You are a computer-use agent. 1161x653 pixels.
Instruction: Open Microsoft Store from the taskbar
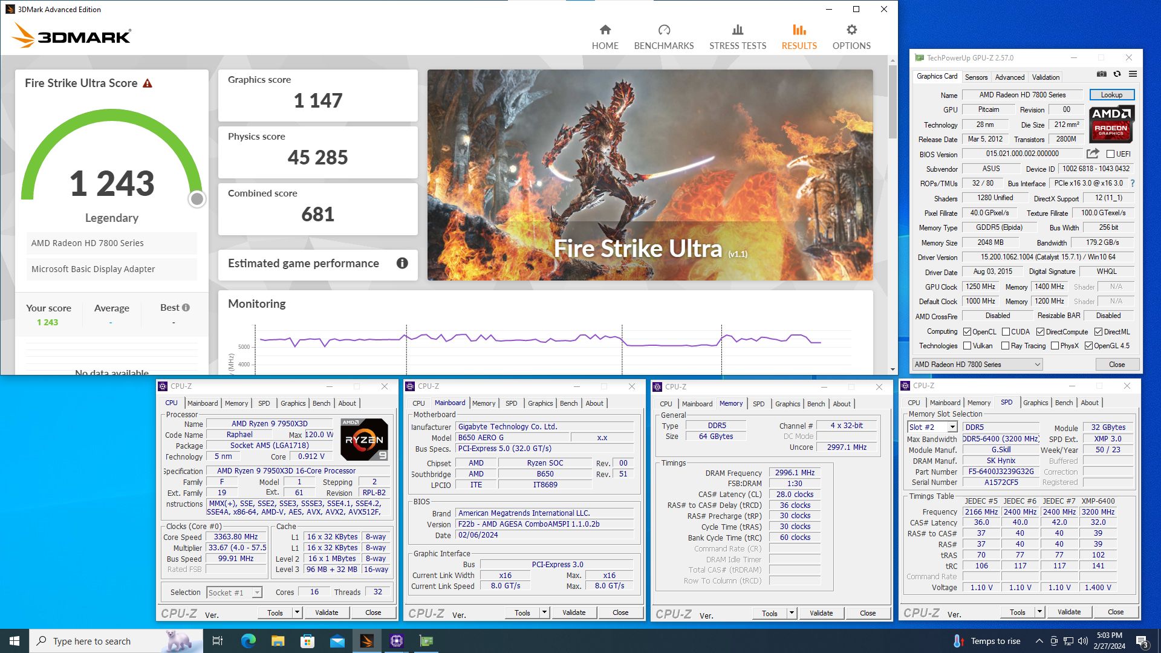307,641
